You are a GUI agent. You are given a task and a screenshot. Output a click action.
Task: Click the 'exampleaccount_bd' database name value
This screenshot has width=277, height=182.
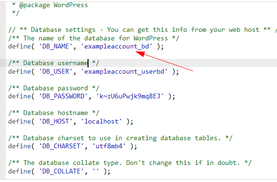point(117,47)
